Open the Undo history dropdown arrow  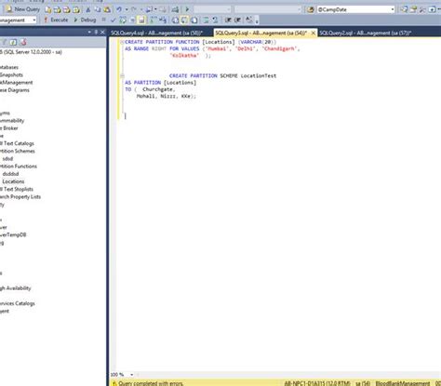127,9
